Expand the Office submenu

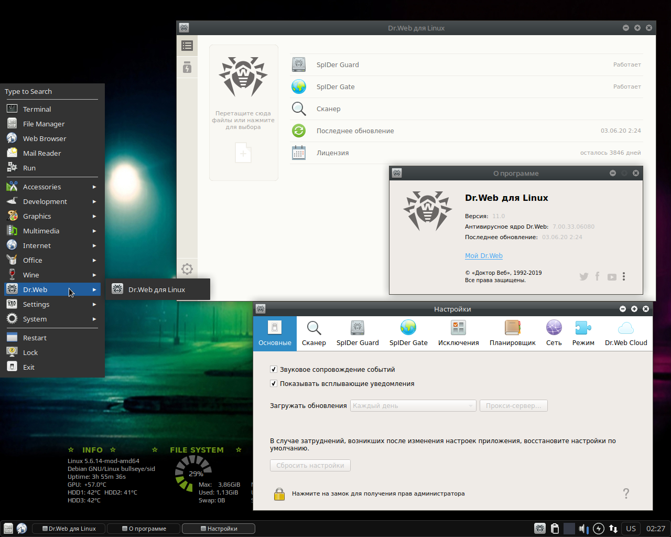point(52,260)
